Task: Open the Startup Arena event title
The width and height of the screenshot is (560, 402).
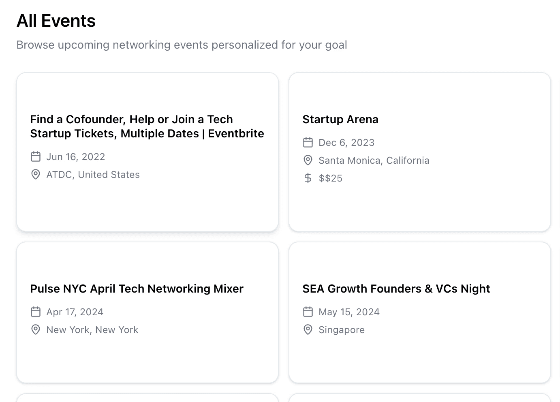Action: (x=340, y=120)
